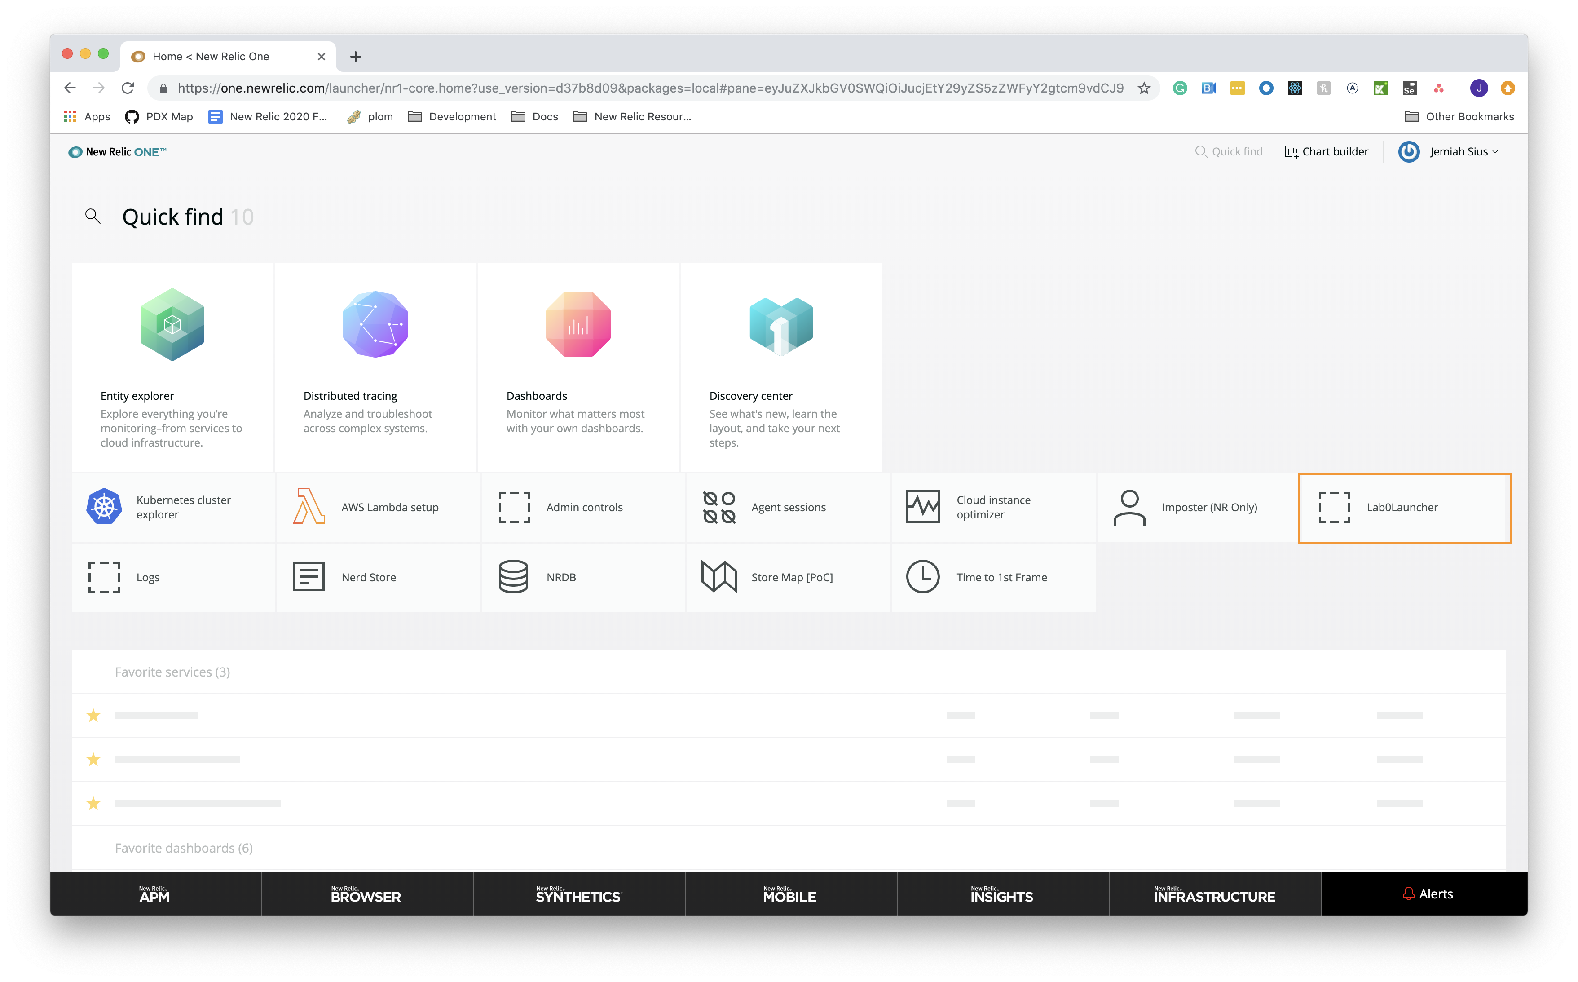Open the Kubernetes cluster explorer icon
Image resolution: width=1578 pixels, height=982 pixels.
[104, 507]
